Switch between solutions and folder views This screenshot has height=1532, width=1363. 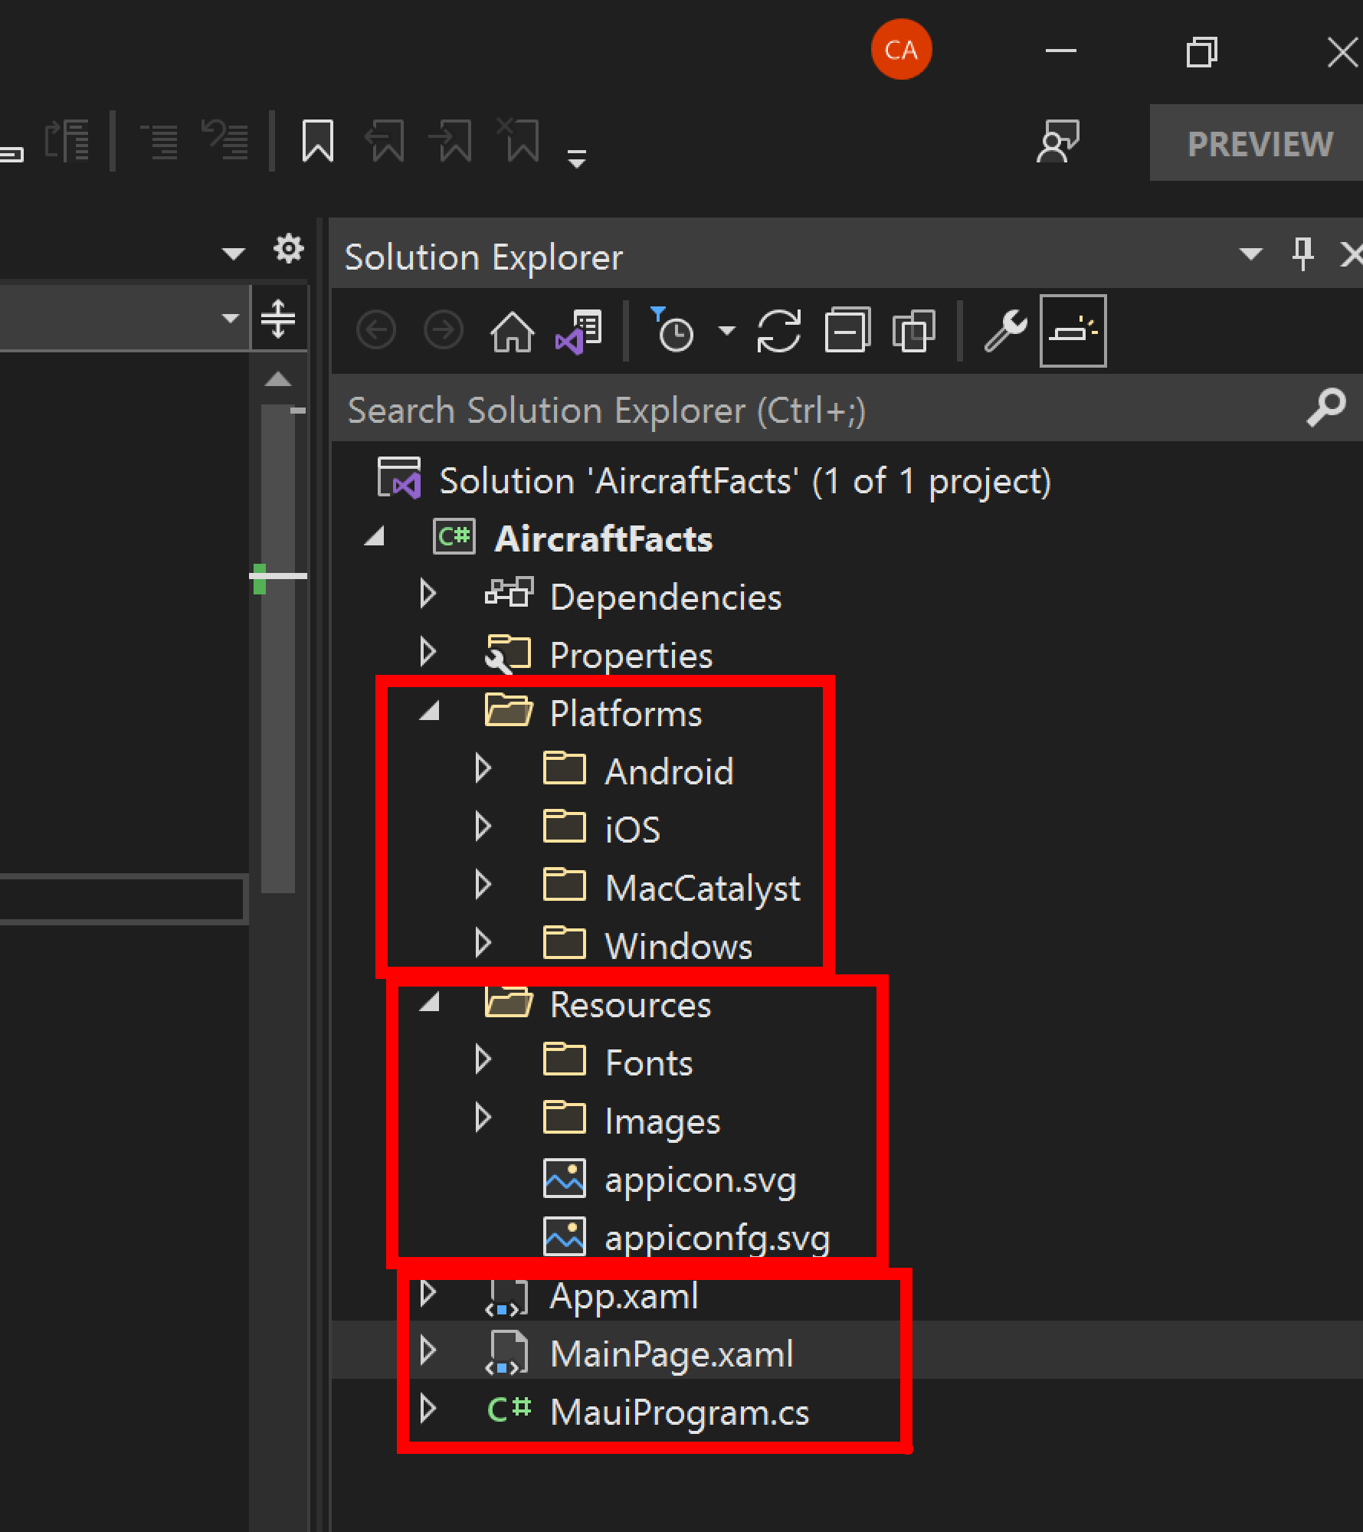(x=579, y=332)
